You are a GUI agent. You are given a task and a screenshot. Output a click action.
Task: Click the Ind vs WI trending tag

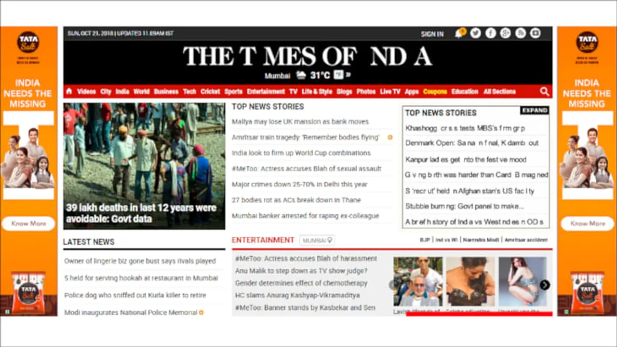[446, 240]
